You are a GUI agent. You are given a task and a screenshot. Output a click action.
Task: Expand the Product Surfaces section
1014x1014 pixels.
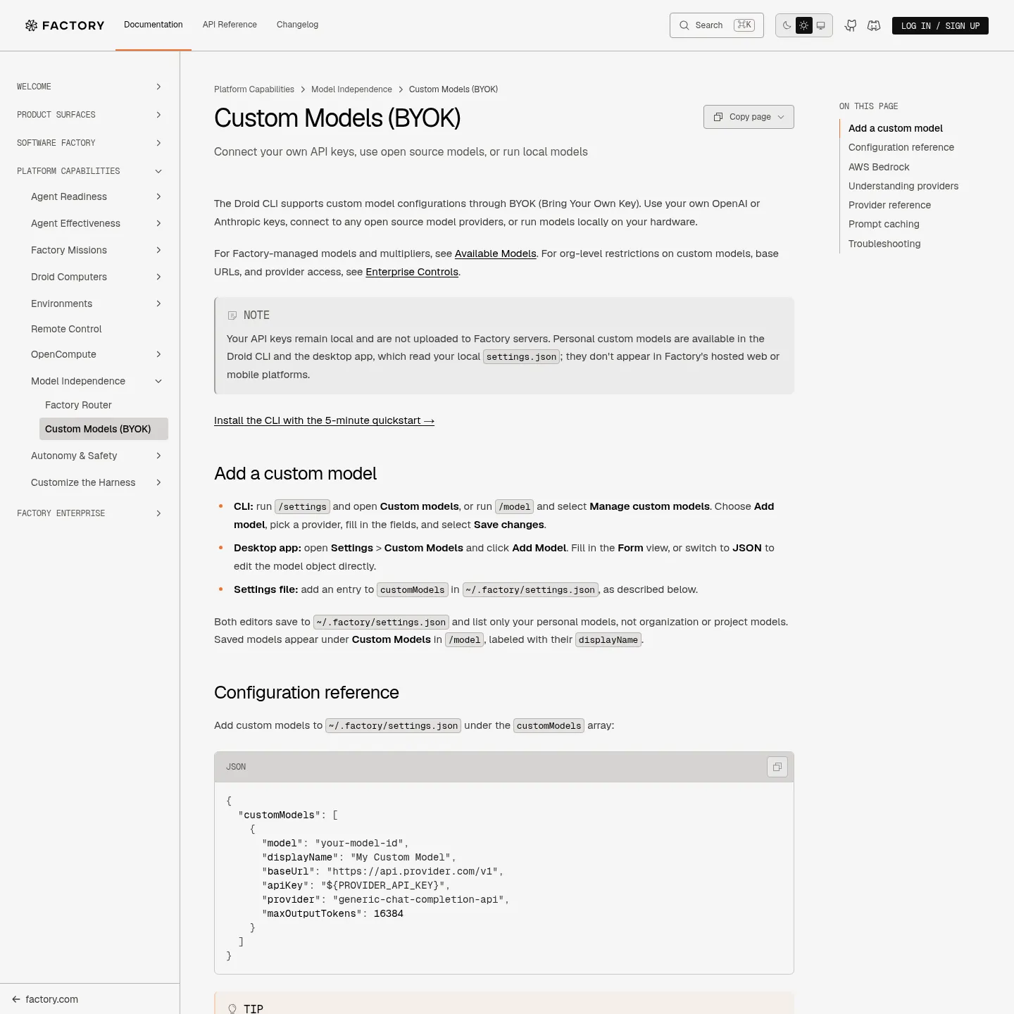pyautogui.click(x=89, y=115)
